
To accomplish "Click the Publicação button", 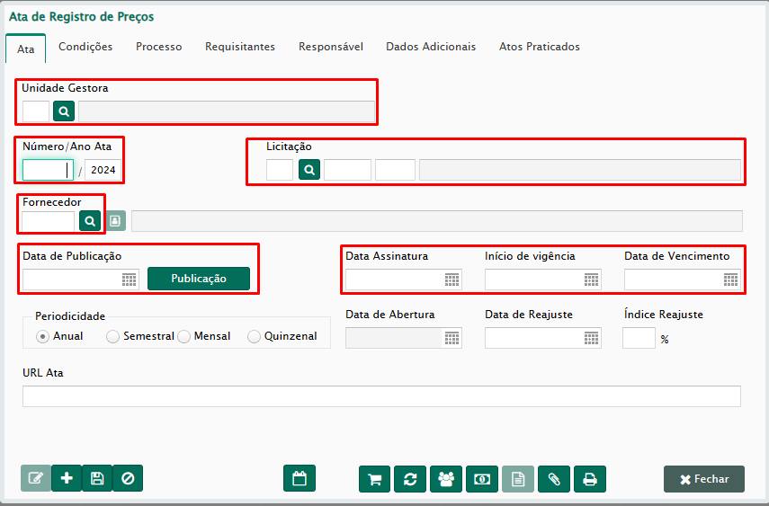I will (199, 280).
